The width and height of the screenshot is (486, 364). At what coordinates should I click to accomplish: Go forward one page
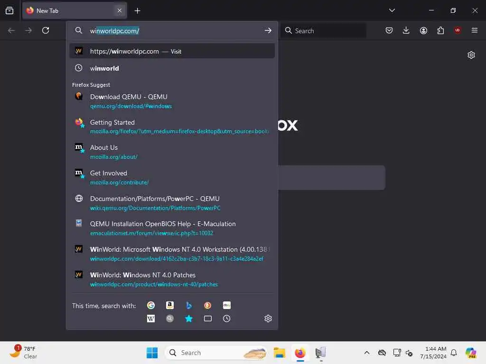(28, 30)
